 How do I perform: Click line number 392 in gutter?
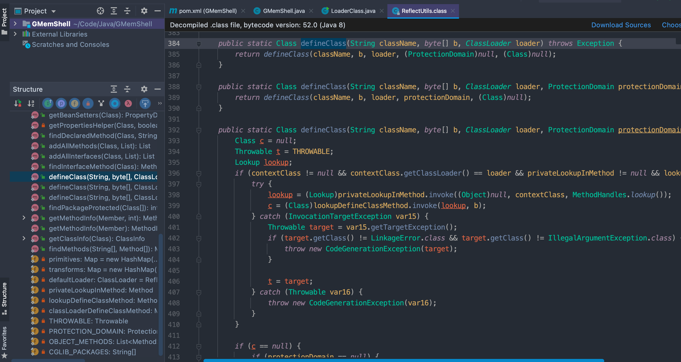[x=174, y=130]
